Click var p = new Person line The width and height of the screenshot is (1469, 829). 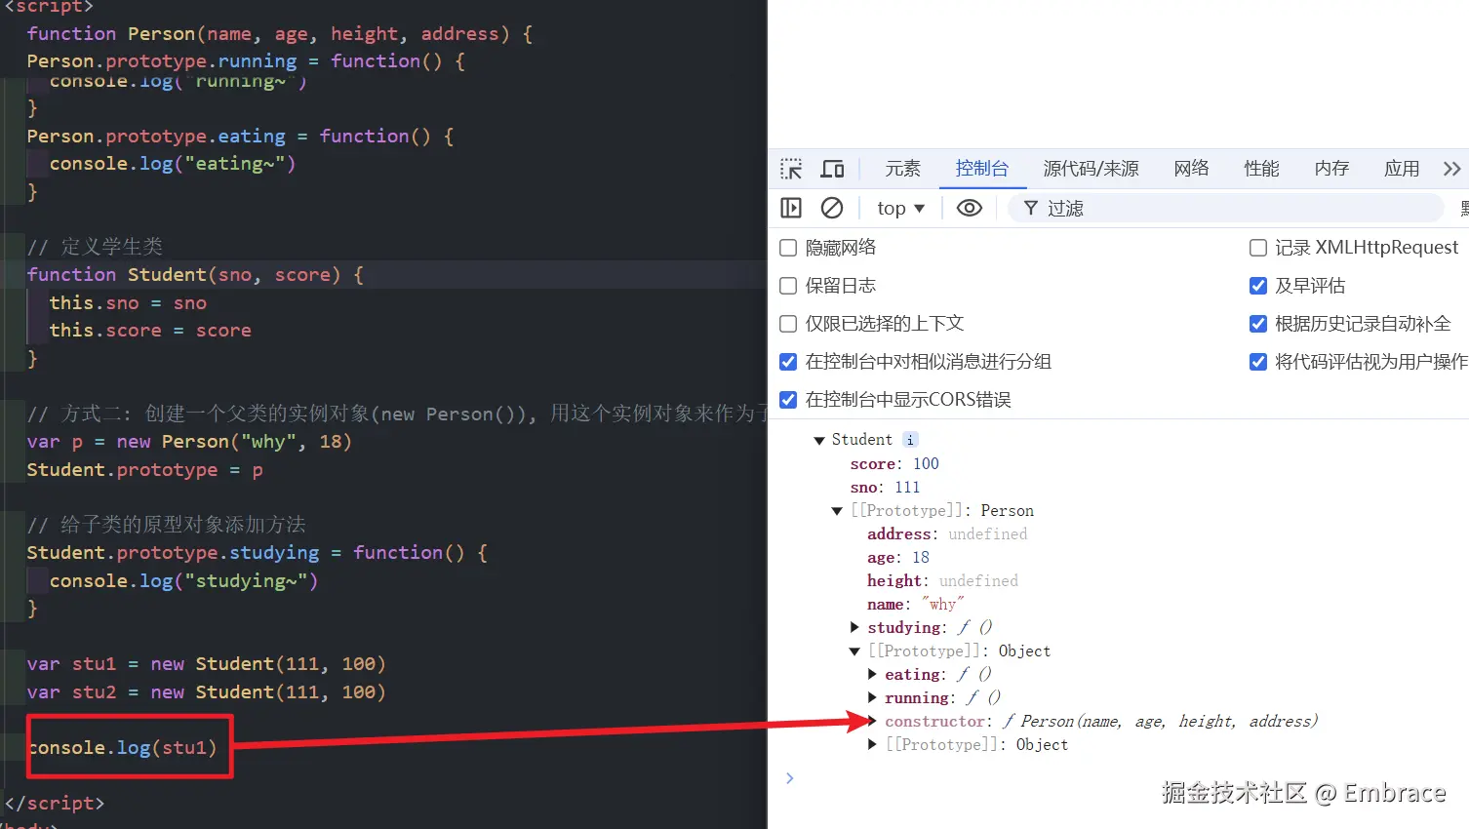point(189,442)
